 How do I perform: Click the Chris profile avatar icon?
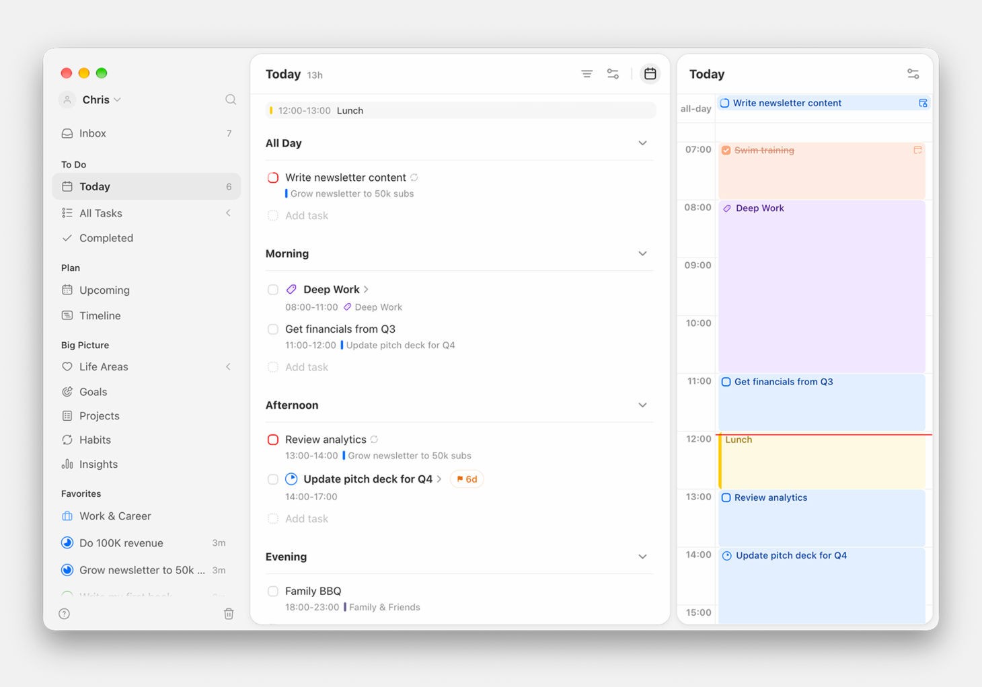point(67,99)
